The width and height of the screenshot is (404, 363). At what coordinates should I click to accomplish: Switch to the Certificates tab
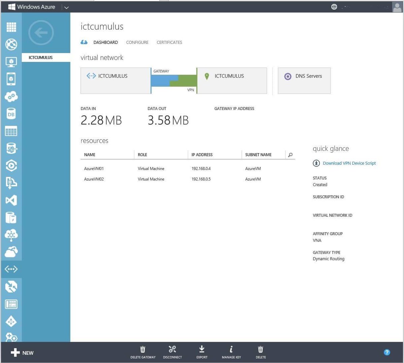click(169, 42)
